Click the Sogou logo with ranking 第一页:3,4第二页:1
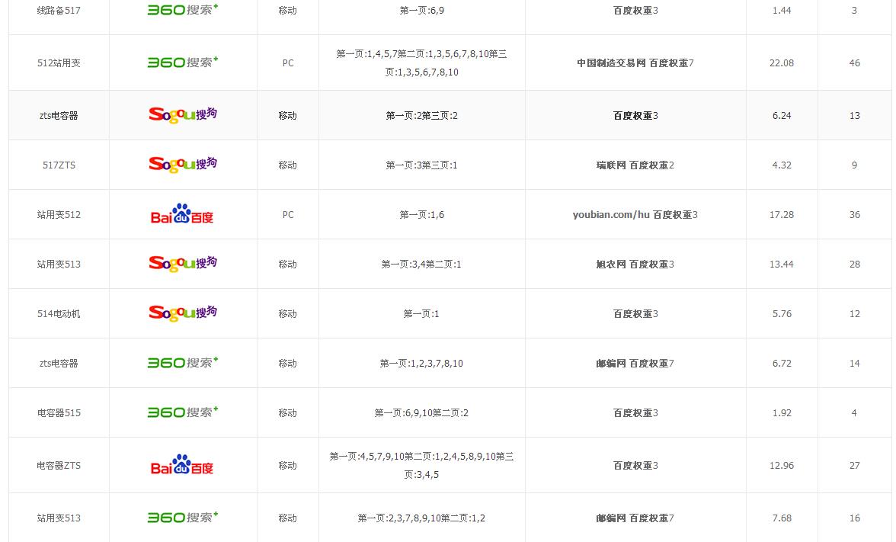The height and width of the screenshot is (542, 896). coord(183,264)
